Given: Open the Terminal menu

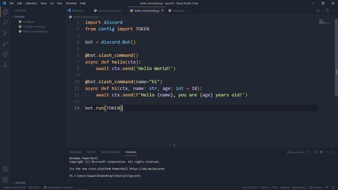Looking at the screenshot, I should pyautogui.click(x=71, y=3).
